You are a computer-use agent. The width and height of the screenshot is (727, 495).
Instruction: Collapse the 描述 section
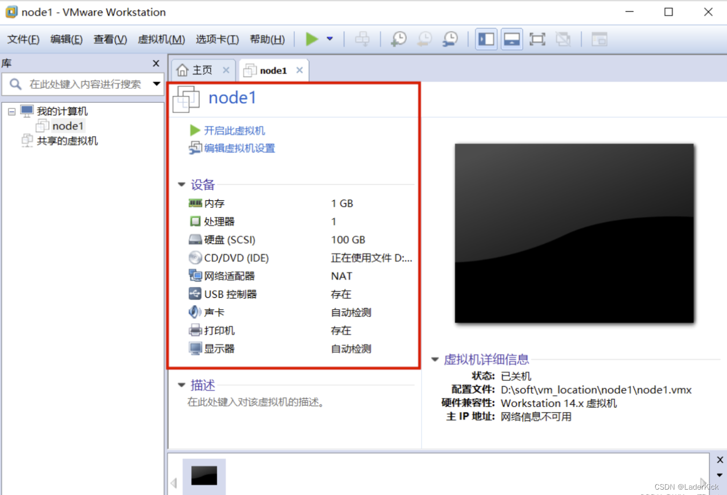181,385
